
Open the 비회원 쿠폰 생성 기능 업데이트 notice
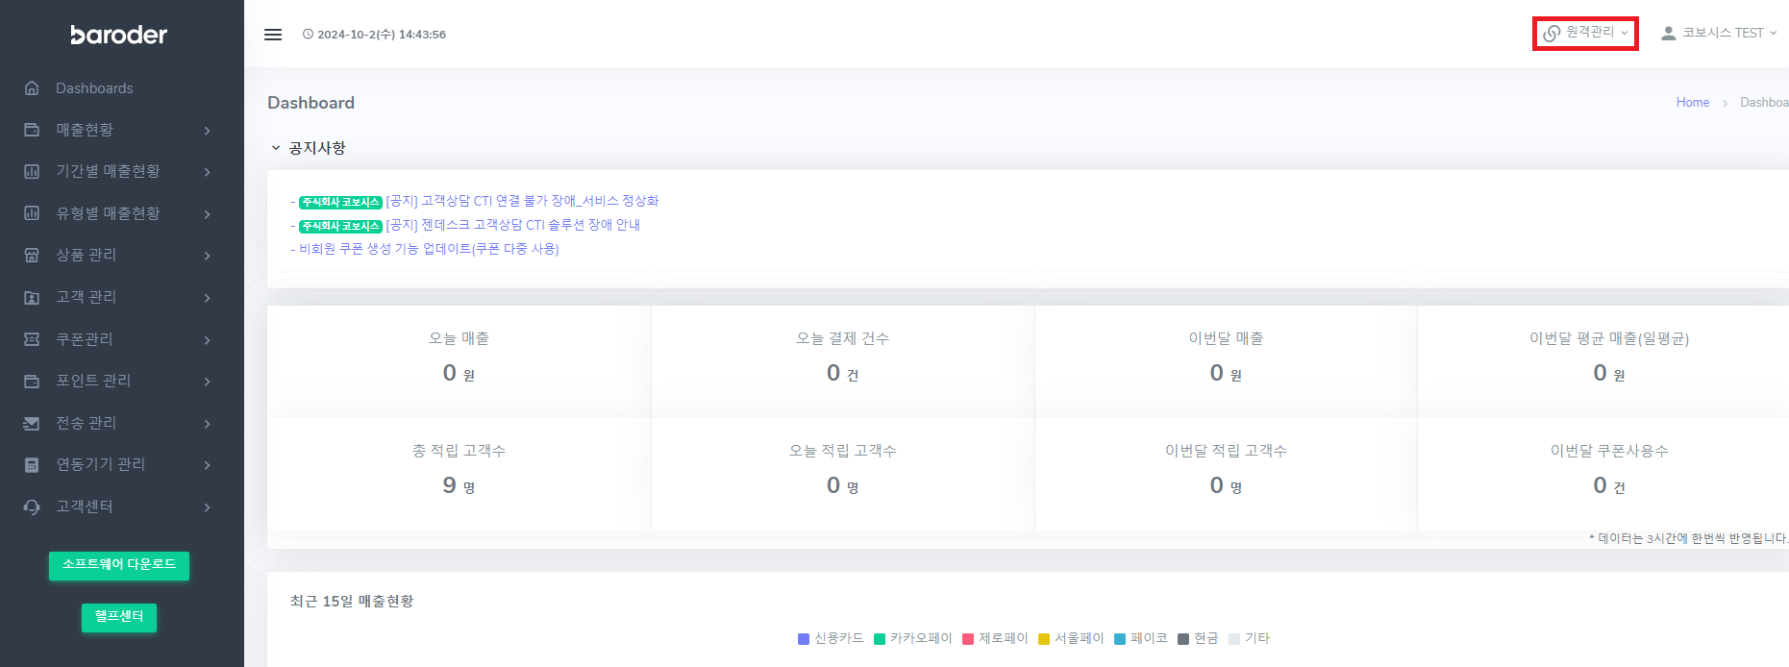click(429, 249)
